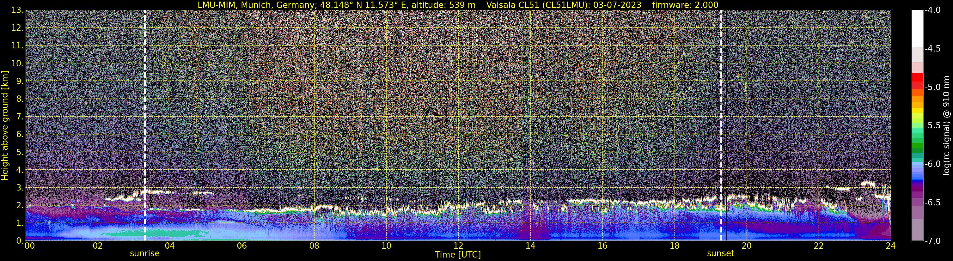Click time-axis tick "02"

98,246
